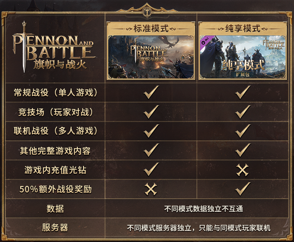
Task: Click the checkmark for 其他完整游戏内容 under 标准模式
Action: coord(151,150)
